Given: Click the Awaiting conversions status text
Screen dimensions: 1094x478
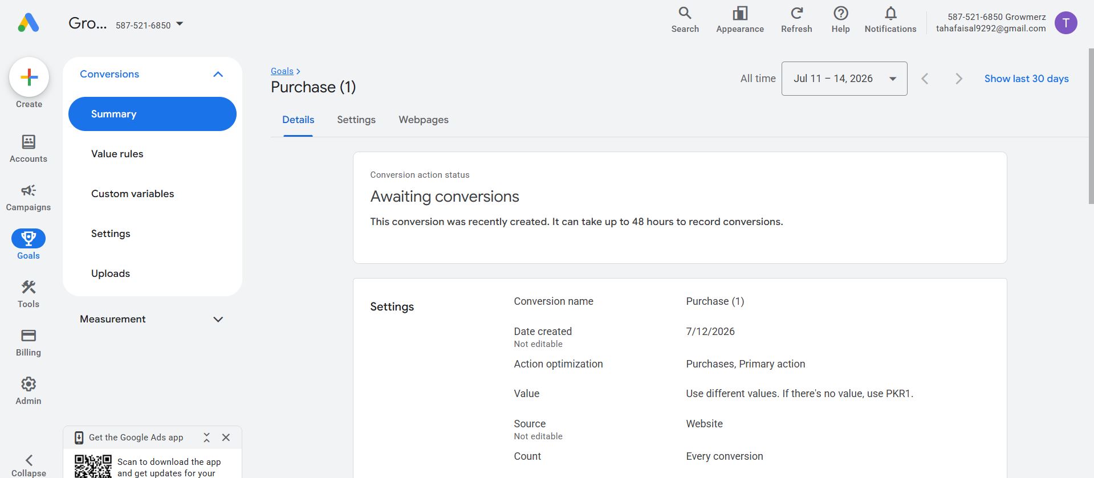Looking at the screenshot, I should click(x=445, y=197).
